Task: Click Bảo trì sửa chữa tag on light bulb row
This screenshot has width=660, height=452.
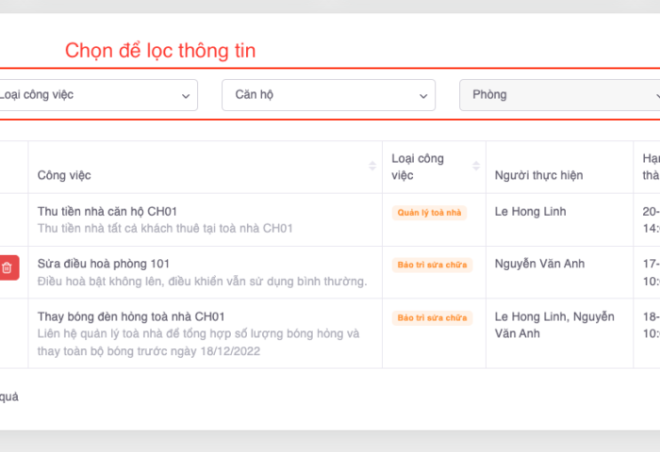Action: (x=431, y=317)
